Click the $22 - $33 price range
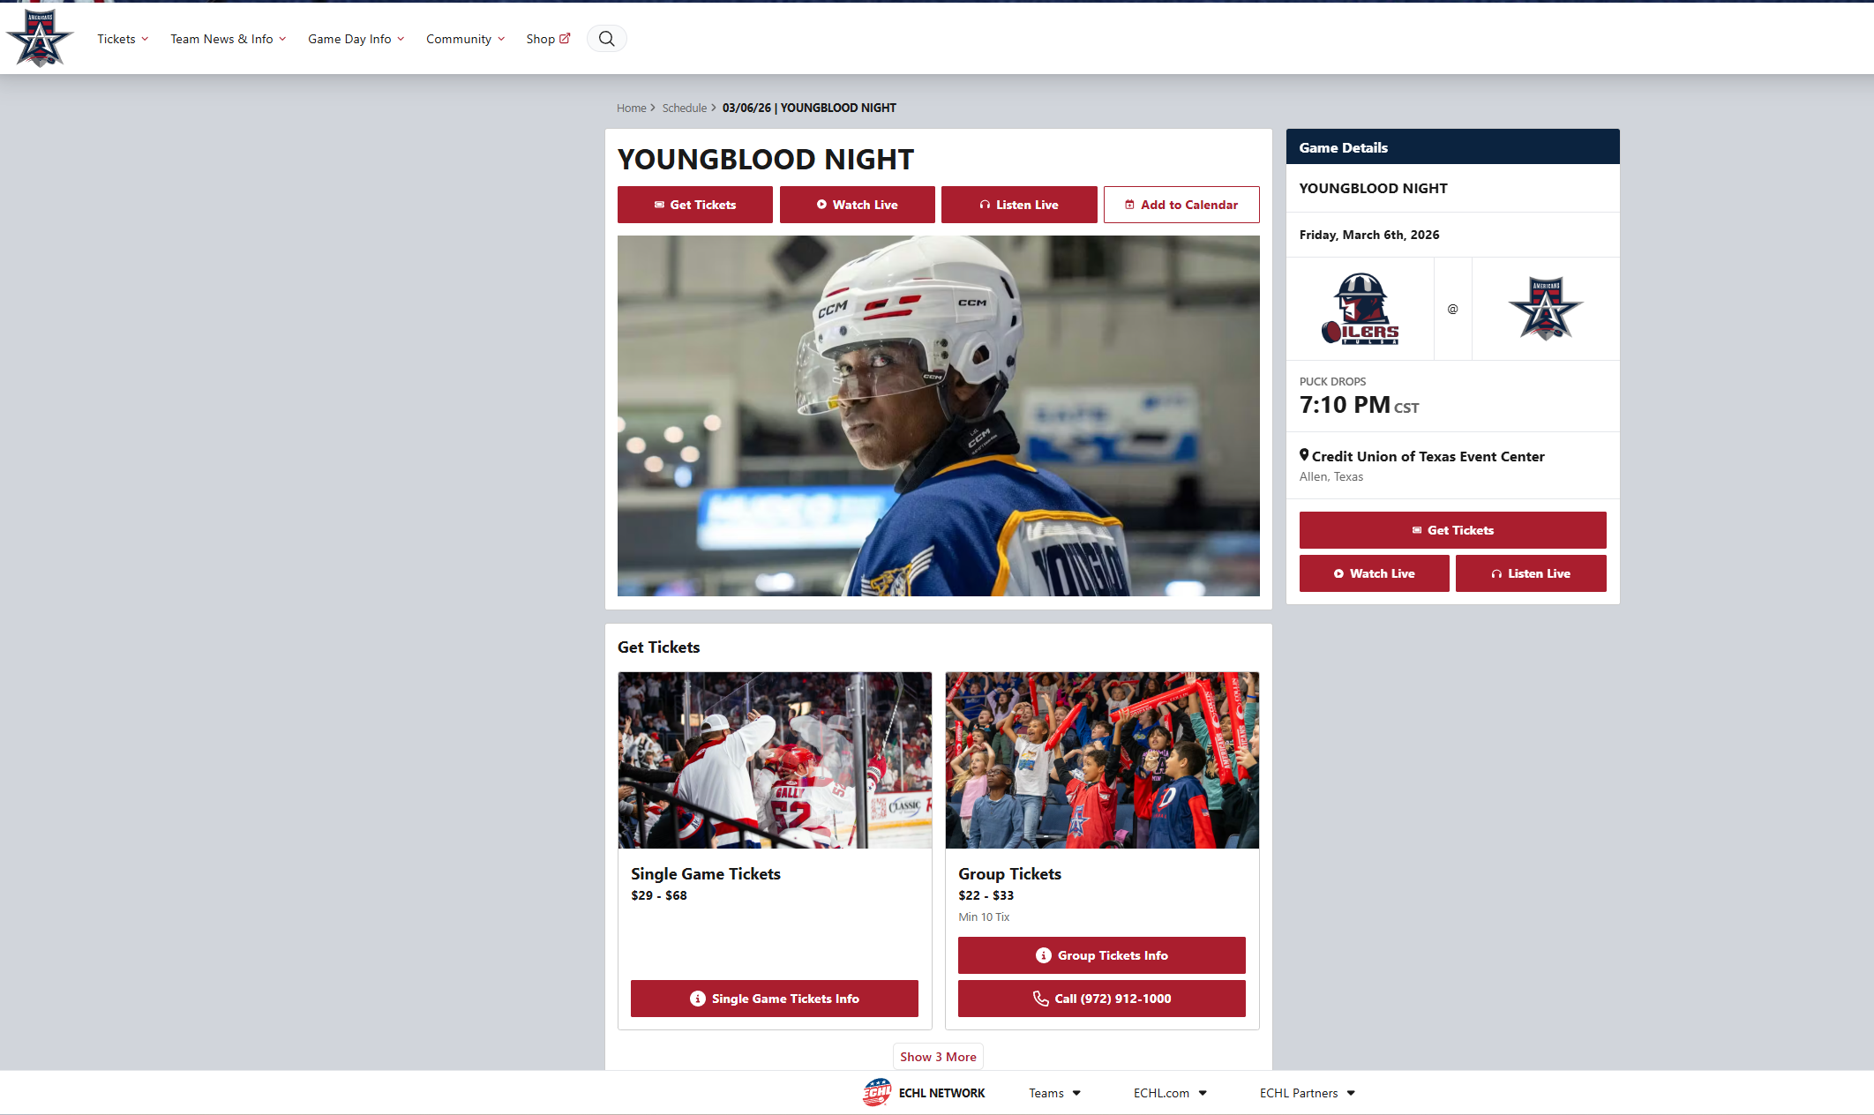Screen dimensions: 1874x1115 [x=986, y=895]
